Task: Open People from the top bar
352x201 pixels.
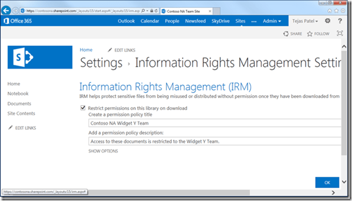Action: (x=172, y=21)
